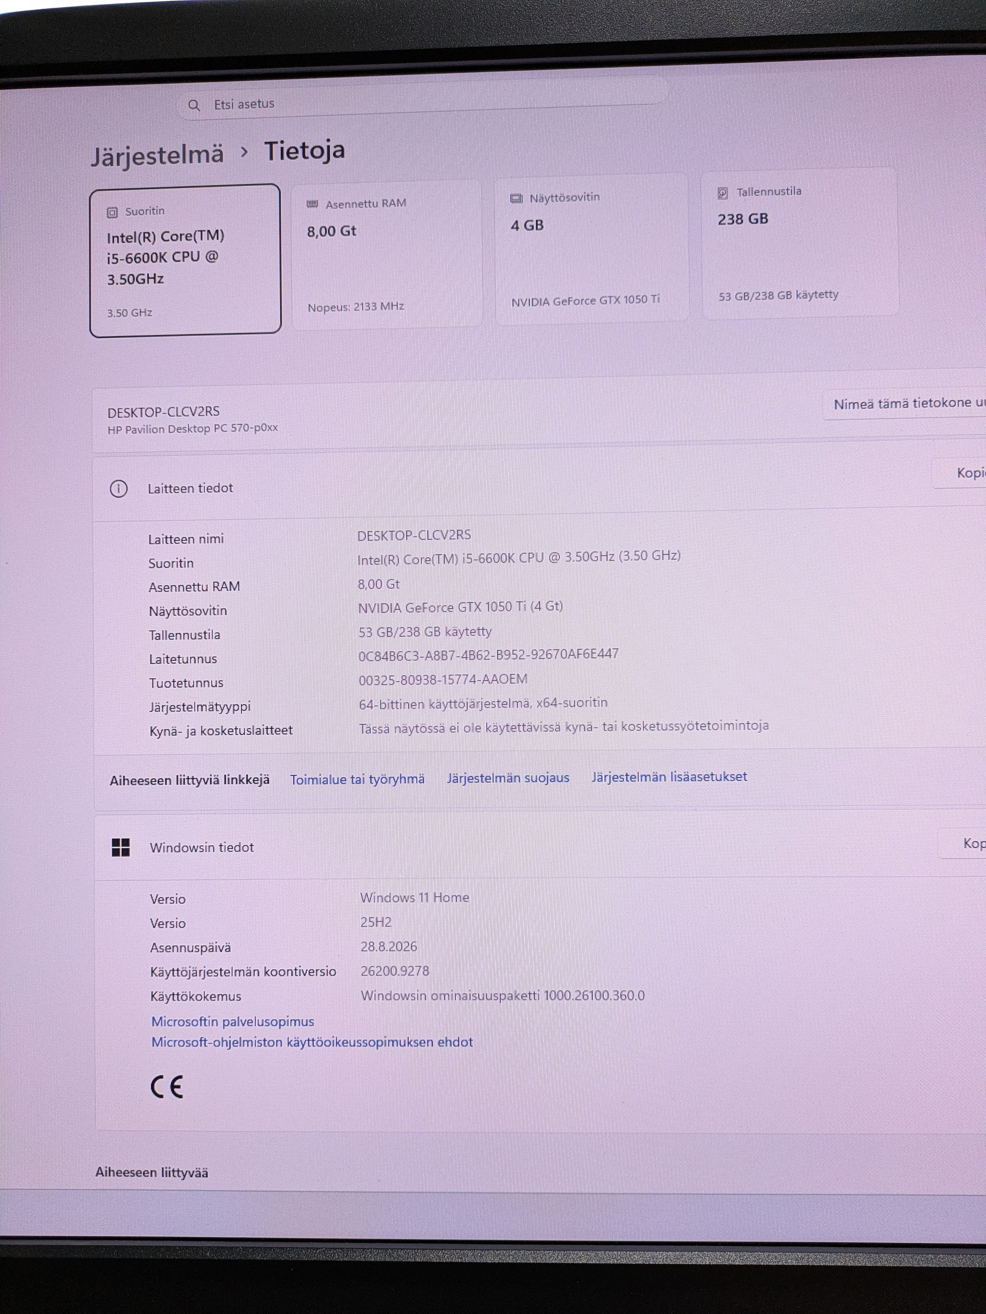Click device ID "0C84B6C3-A8B7-4B62-B952-92670AF6E447"
986x1314 pixels.
[x=489, y=655]
